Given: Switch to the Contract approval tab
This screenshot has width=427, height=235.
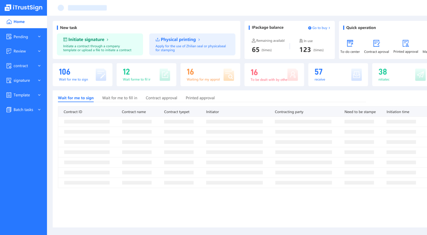Looking at the screenshot, I should (x=161, y=98).
